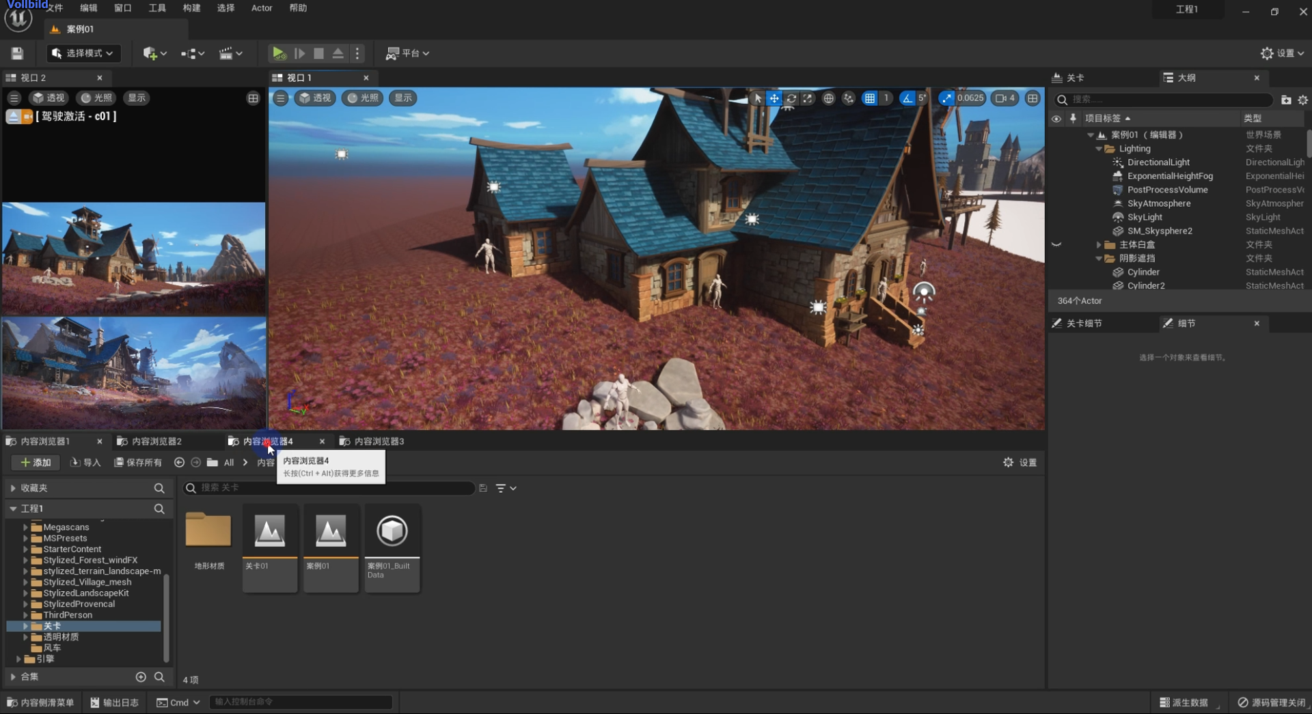Screen dimensions: 1312x714
Task: Open the rotation snap 5° value dropdown
Action: [922, 98]
